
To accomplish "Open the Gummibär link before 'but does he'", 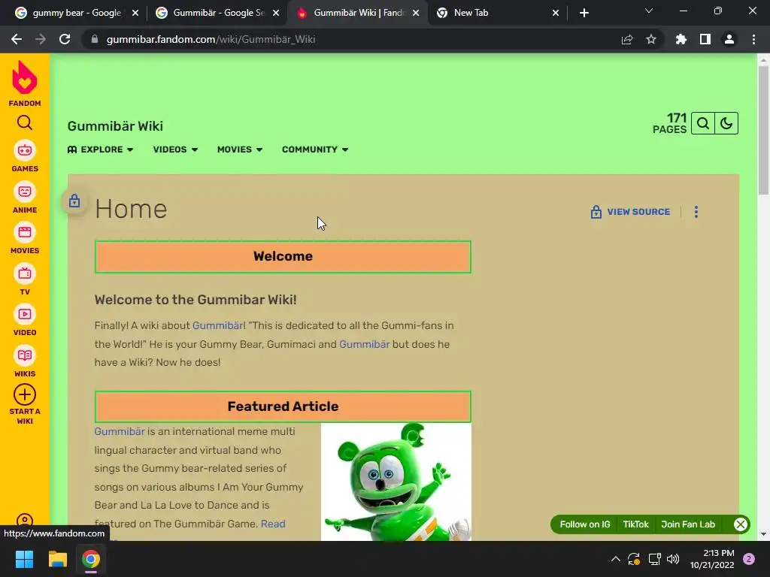I will coord(365,344).
